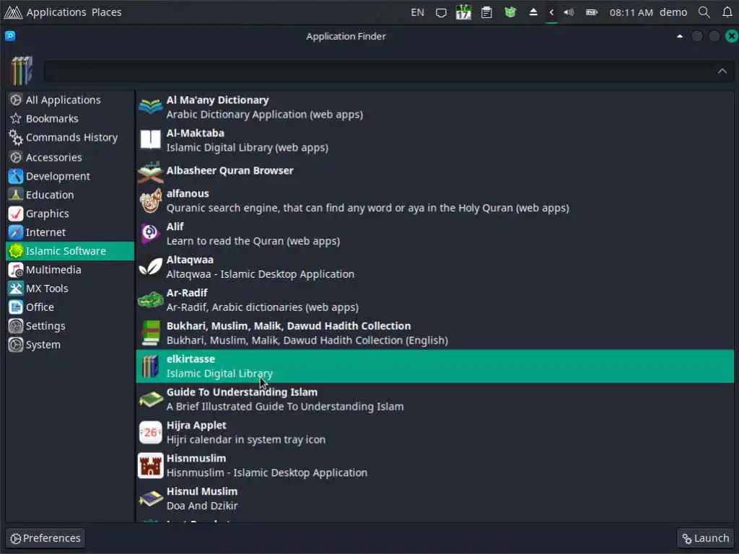This screenshot has width=739, height=554.
Task: Open the Applications menu in top panel
Action: coord(56,12)
